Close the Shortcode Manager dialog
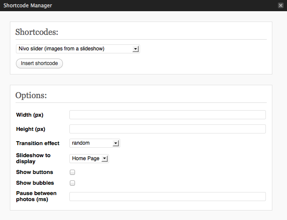This screenshot has width=287, height=220. coord(281,6)
